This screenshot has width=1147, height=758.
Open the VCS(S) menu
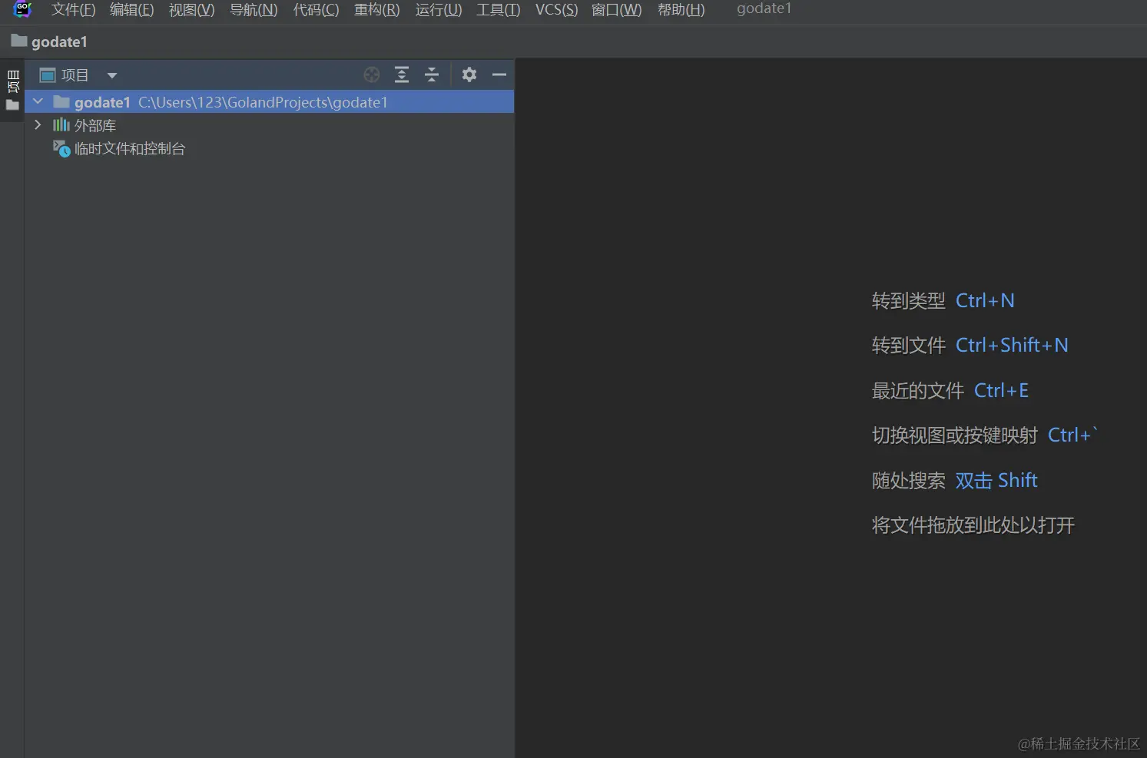point(556,10)
